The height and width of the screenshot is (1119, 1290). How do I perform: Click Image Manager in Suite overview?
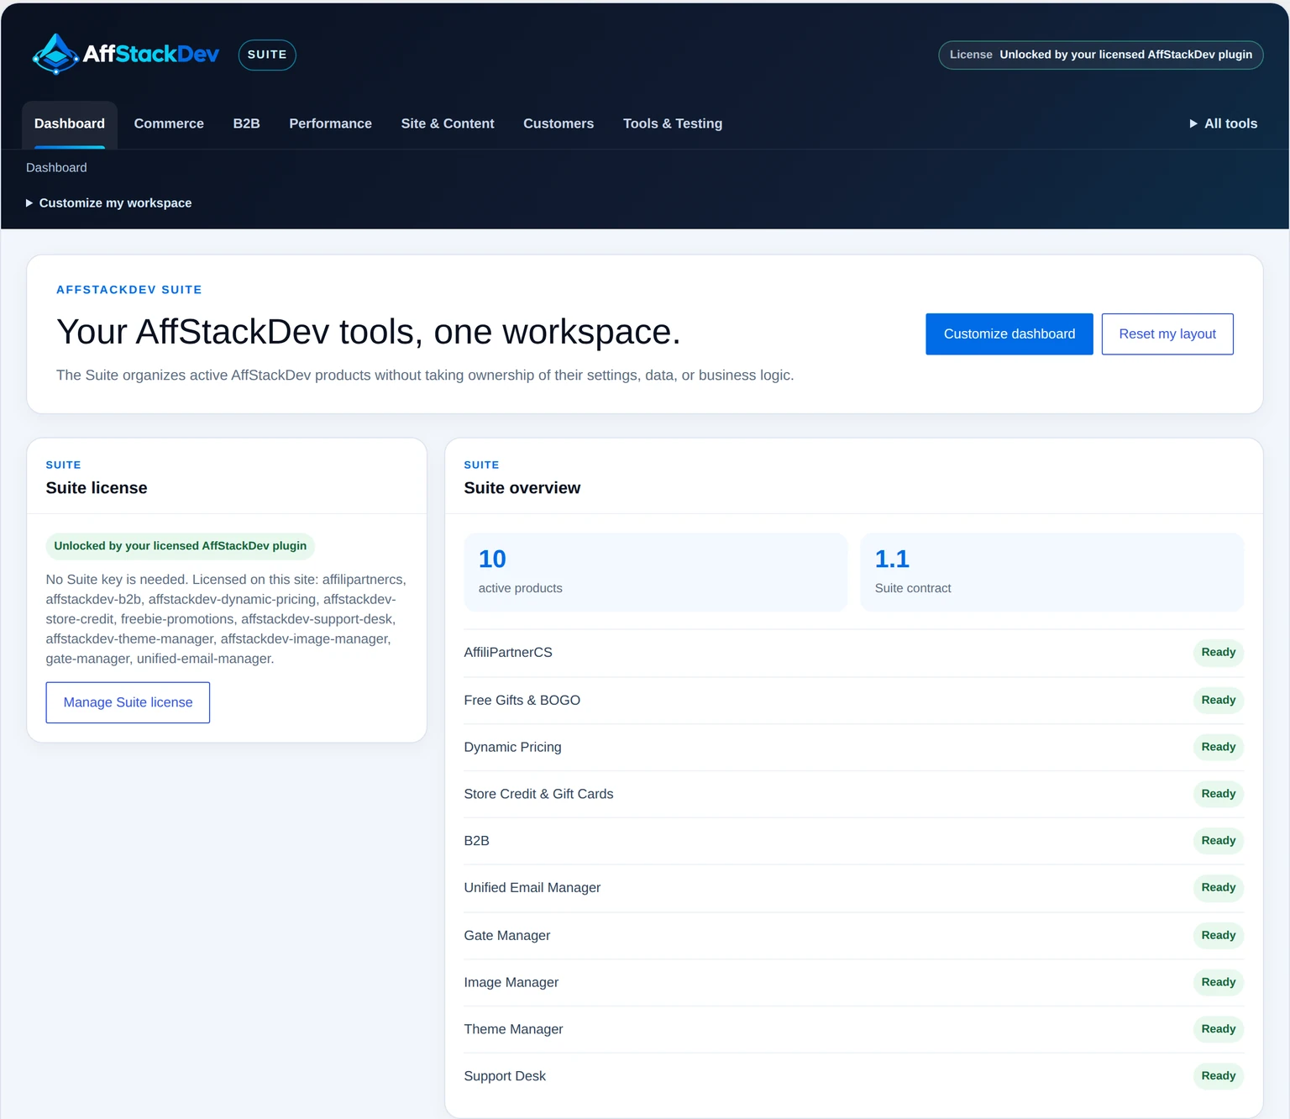pos(511,983)
